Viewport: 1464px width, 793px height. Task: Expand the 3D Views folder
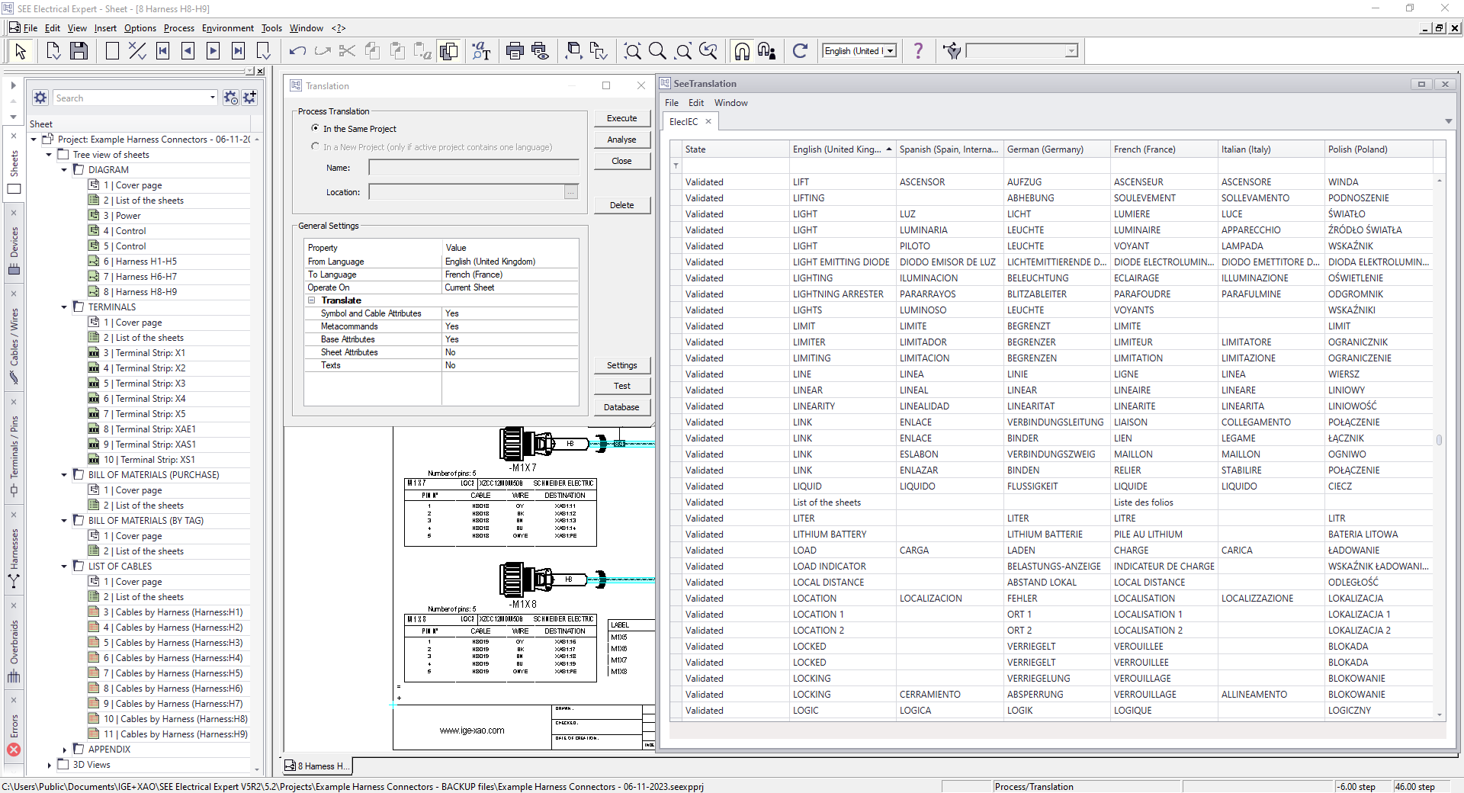pos(50,765)
